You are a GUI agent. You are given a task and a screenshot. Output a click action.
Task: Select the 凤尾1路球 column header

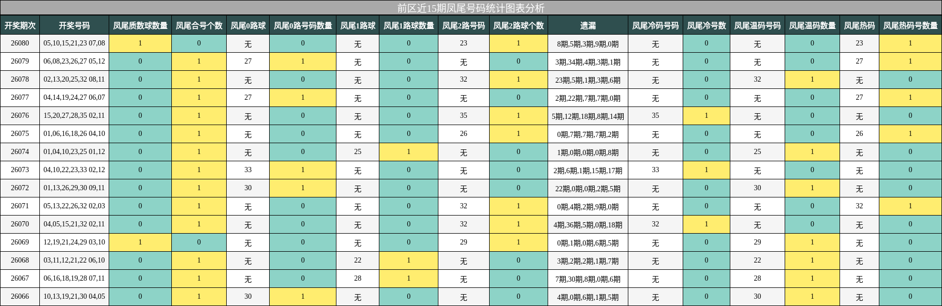point(358,25)
